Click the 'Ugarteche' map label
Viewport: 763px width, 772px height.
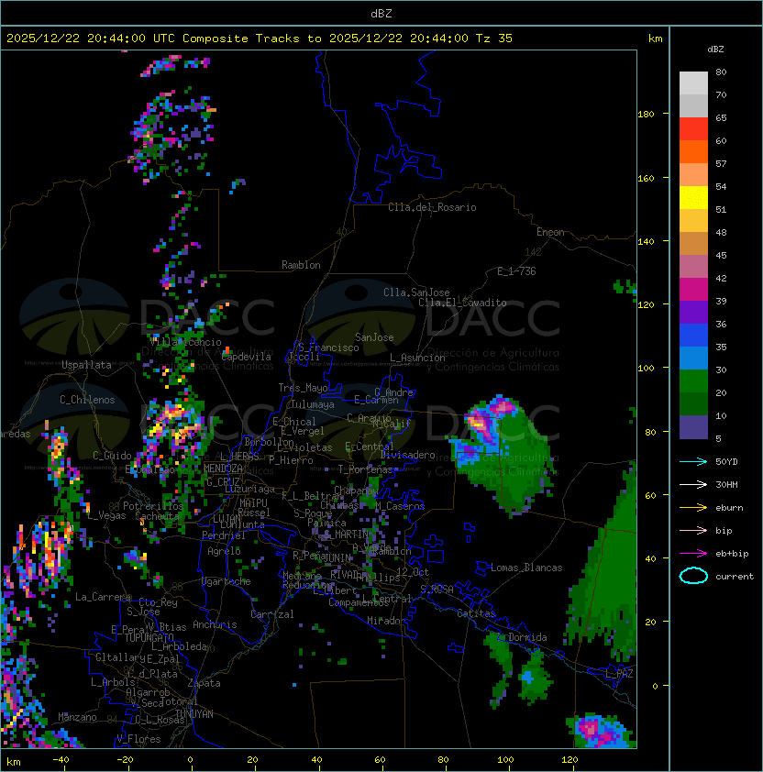click(x=227, y=581)
